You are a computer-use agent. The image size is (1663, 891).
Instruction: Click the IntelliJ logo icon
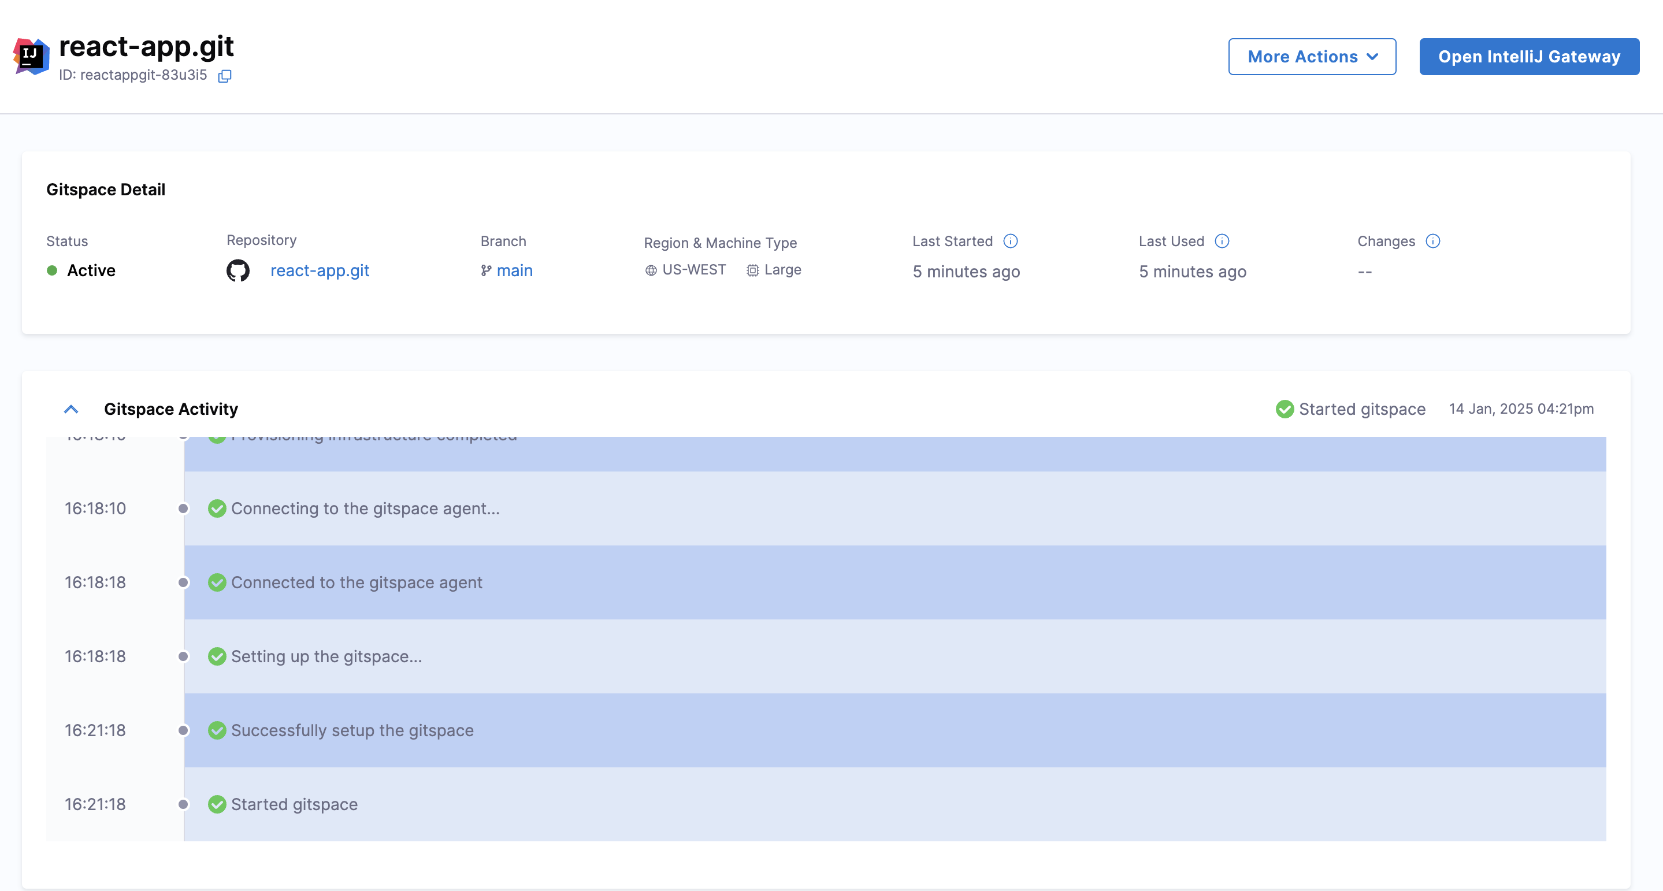[31, 56]
